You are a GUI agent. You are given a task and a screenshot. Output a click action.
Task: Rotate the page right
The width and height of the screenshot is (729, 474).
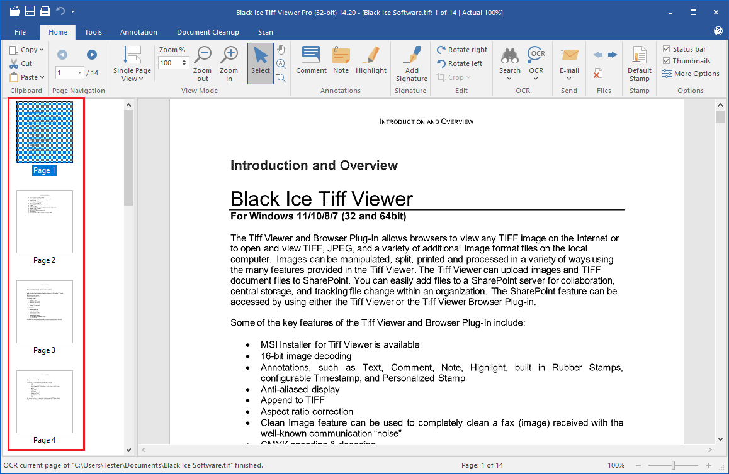462,50
